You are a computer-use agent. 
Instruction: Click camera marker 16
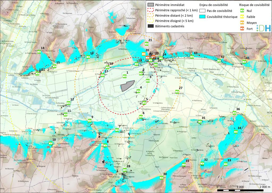88,57
